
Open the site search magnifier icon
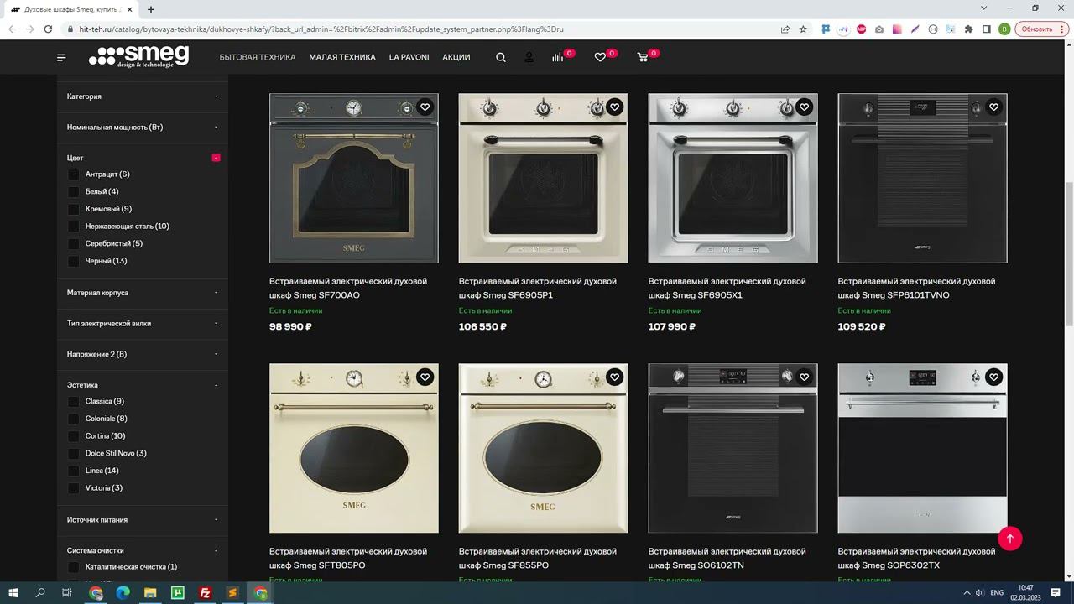click(501, 57)
